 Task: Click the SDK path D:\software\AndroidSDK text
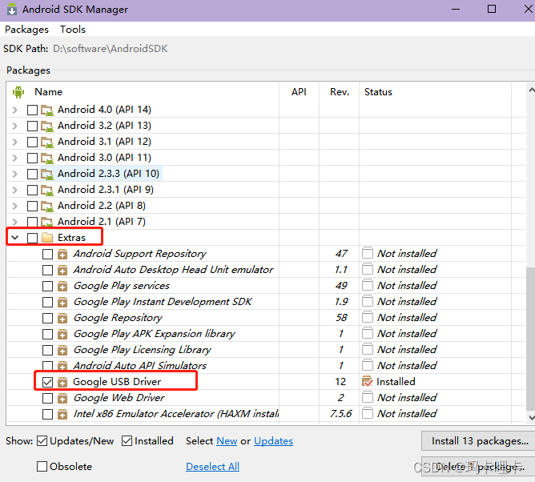[x=111, y=49]
